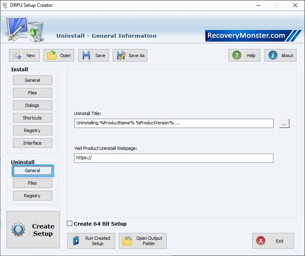Image resolution: width=305 pixels, height=256 pixels.
Task: Open the Install Registry section
Action: click(x=32, y=130)
